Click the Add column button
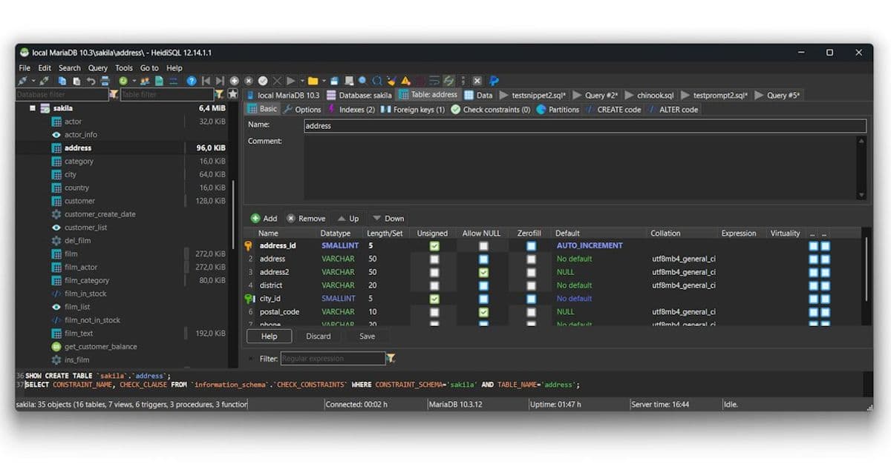 264,219
